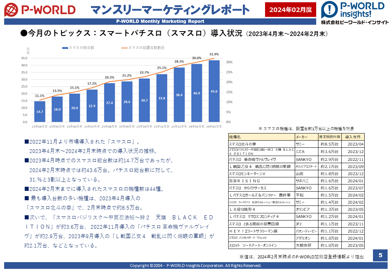This screenshot has height=270, width=391.
Task: Select Ｌパチスロガールズ＆パンツァー 最終章 row name
Action: (x=260, y=195)
